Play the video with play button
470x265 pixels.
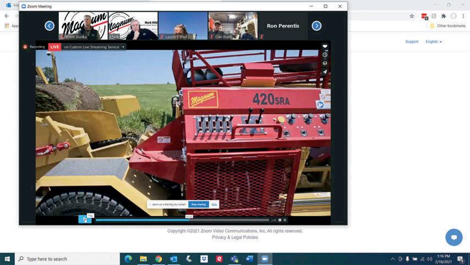tap(85, 219)
